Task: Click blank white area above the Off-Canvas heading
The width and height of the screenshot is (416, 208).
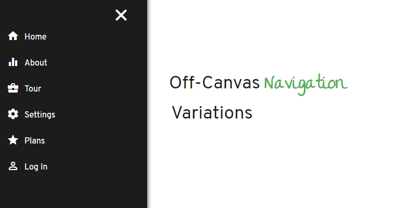Action: click(281, 36)
